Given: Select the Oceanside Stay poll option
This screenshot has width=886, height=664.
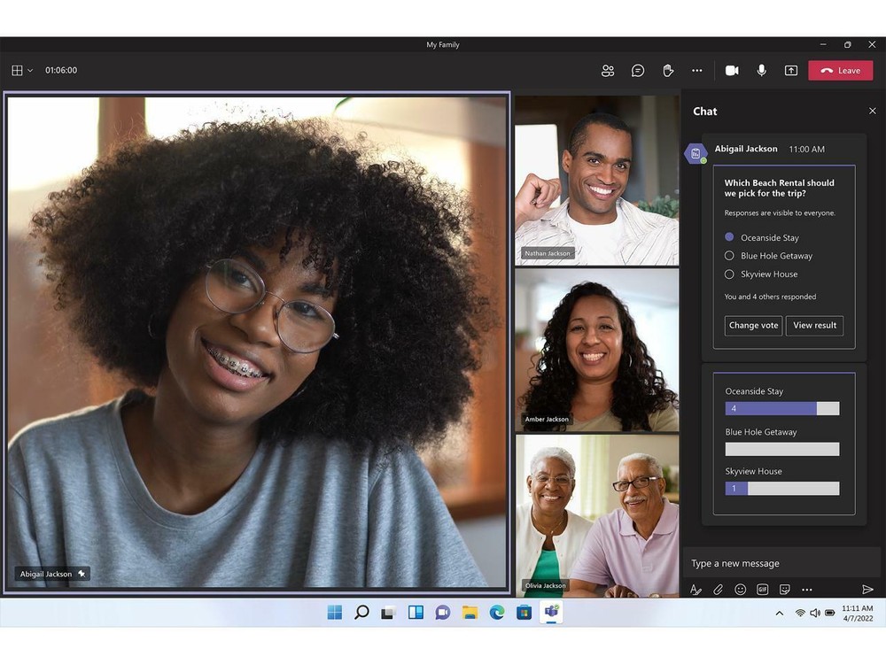Looking at the screenshot, I should click(x=729, y=237).
